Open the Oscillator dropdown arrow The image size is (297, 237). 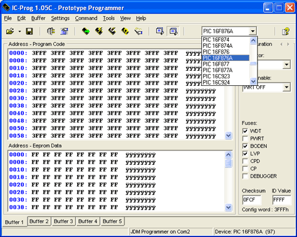[287, 65]
